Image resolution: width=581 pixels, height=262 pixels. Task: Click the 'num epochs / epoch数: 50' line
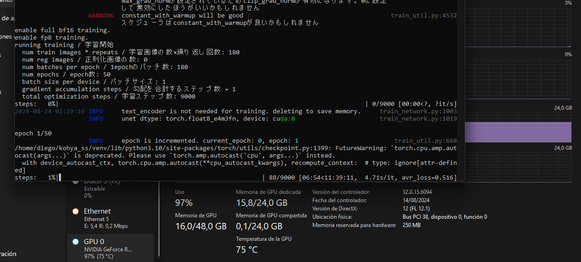tap(66, 75)
